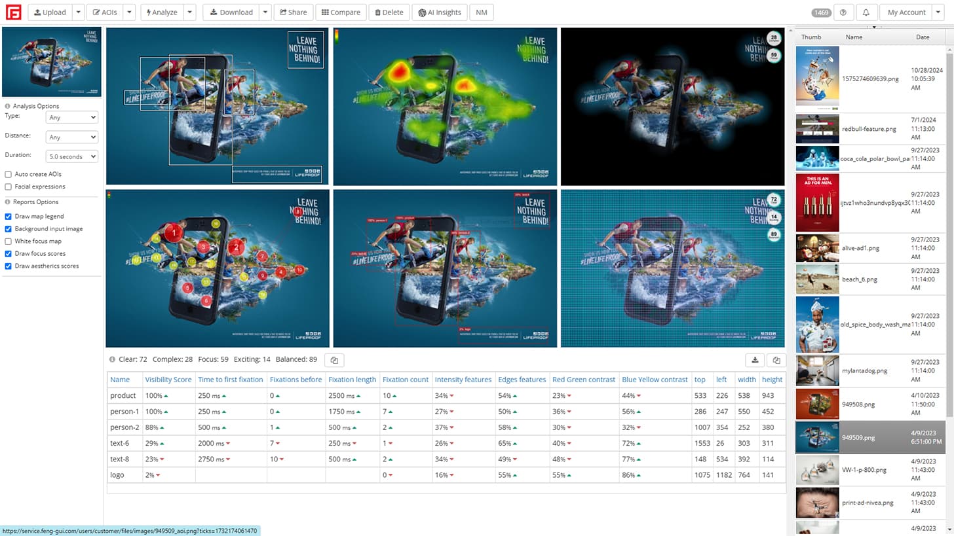Enable Auto create AOIs

point(8,173)
